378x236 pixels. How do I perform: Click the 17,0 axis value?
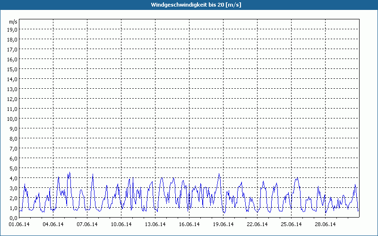[12, 50]
